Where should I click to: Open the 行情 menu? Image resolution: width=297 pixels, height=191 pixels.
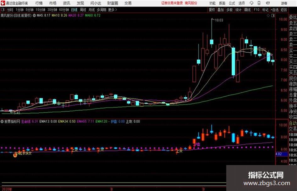[x=39, y=3]
